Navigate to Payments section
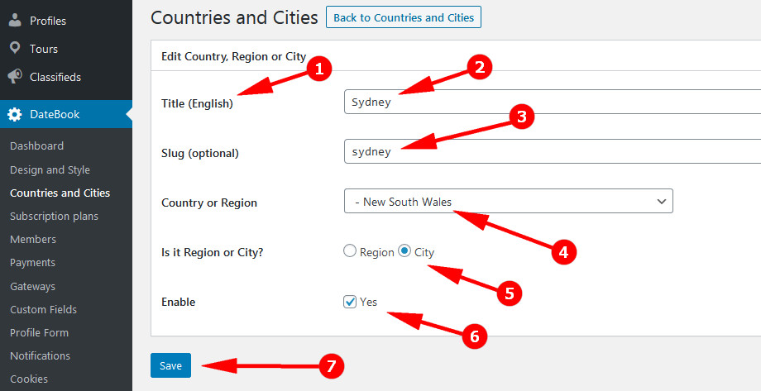 pyautogui.click(x=32, y=262)
